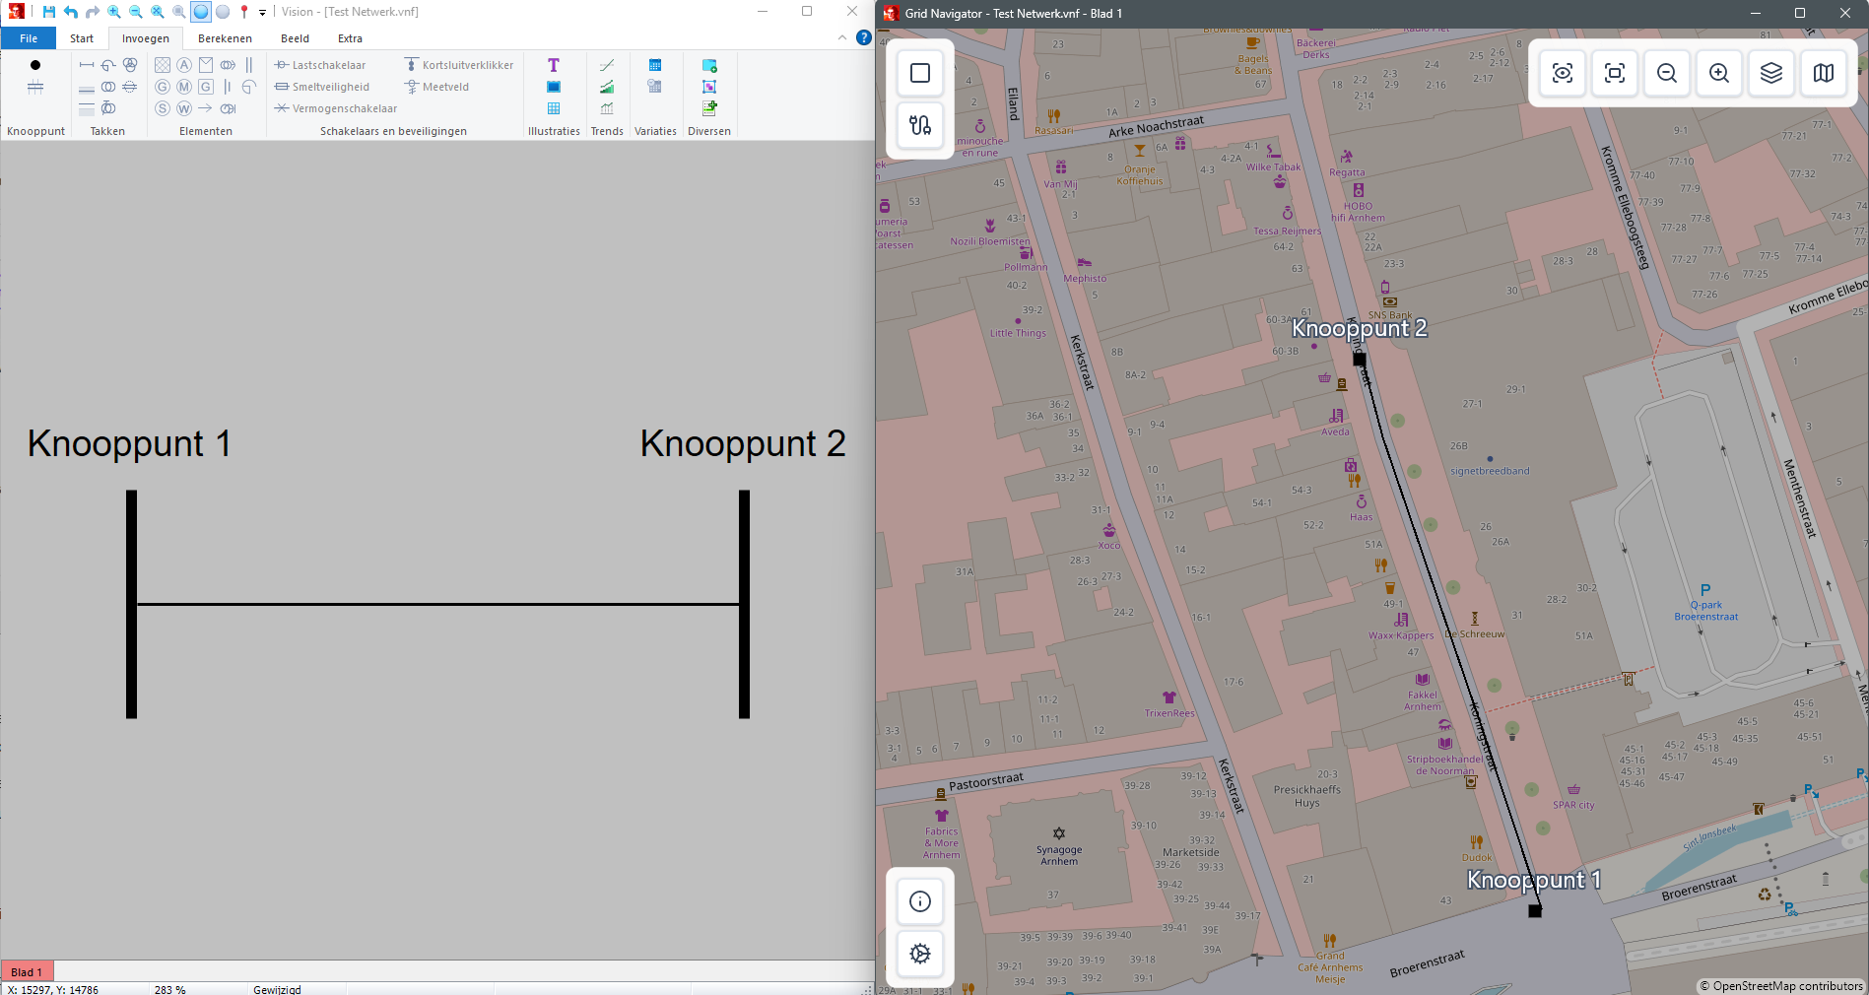Open Vision help with question mark icon
This screenshot has width=1869, height=995.
864,37
